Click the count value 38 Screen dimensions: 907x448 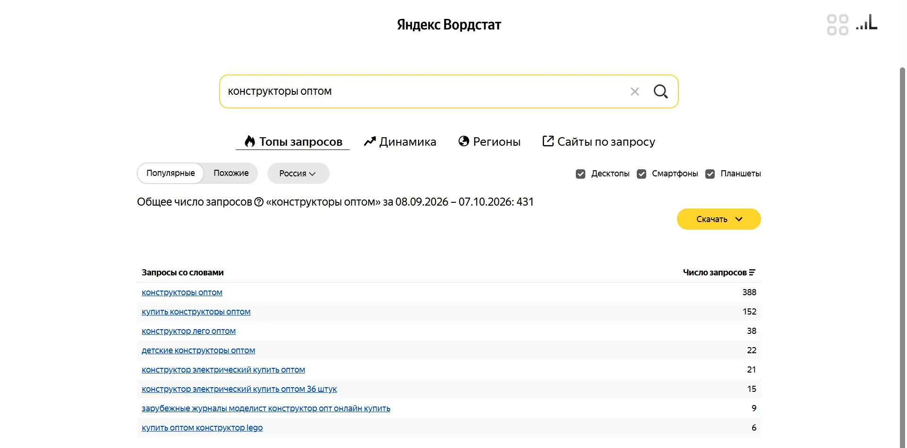752,331
